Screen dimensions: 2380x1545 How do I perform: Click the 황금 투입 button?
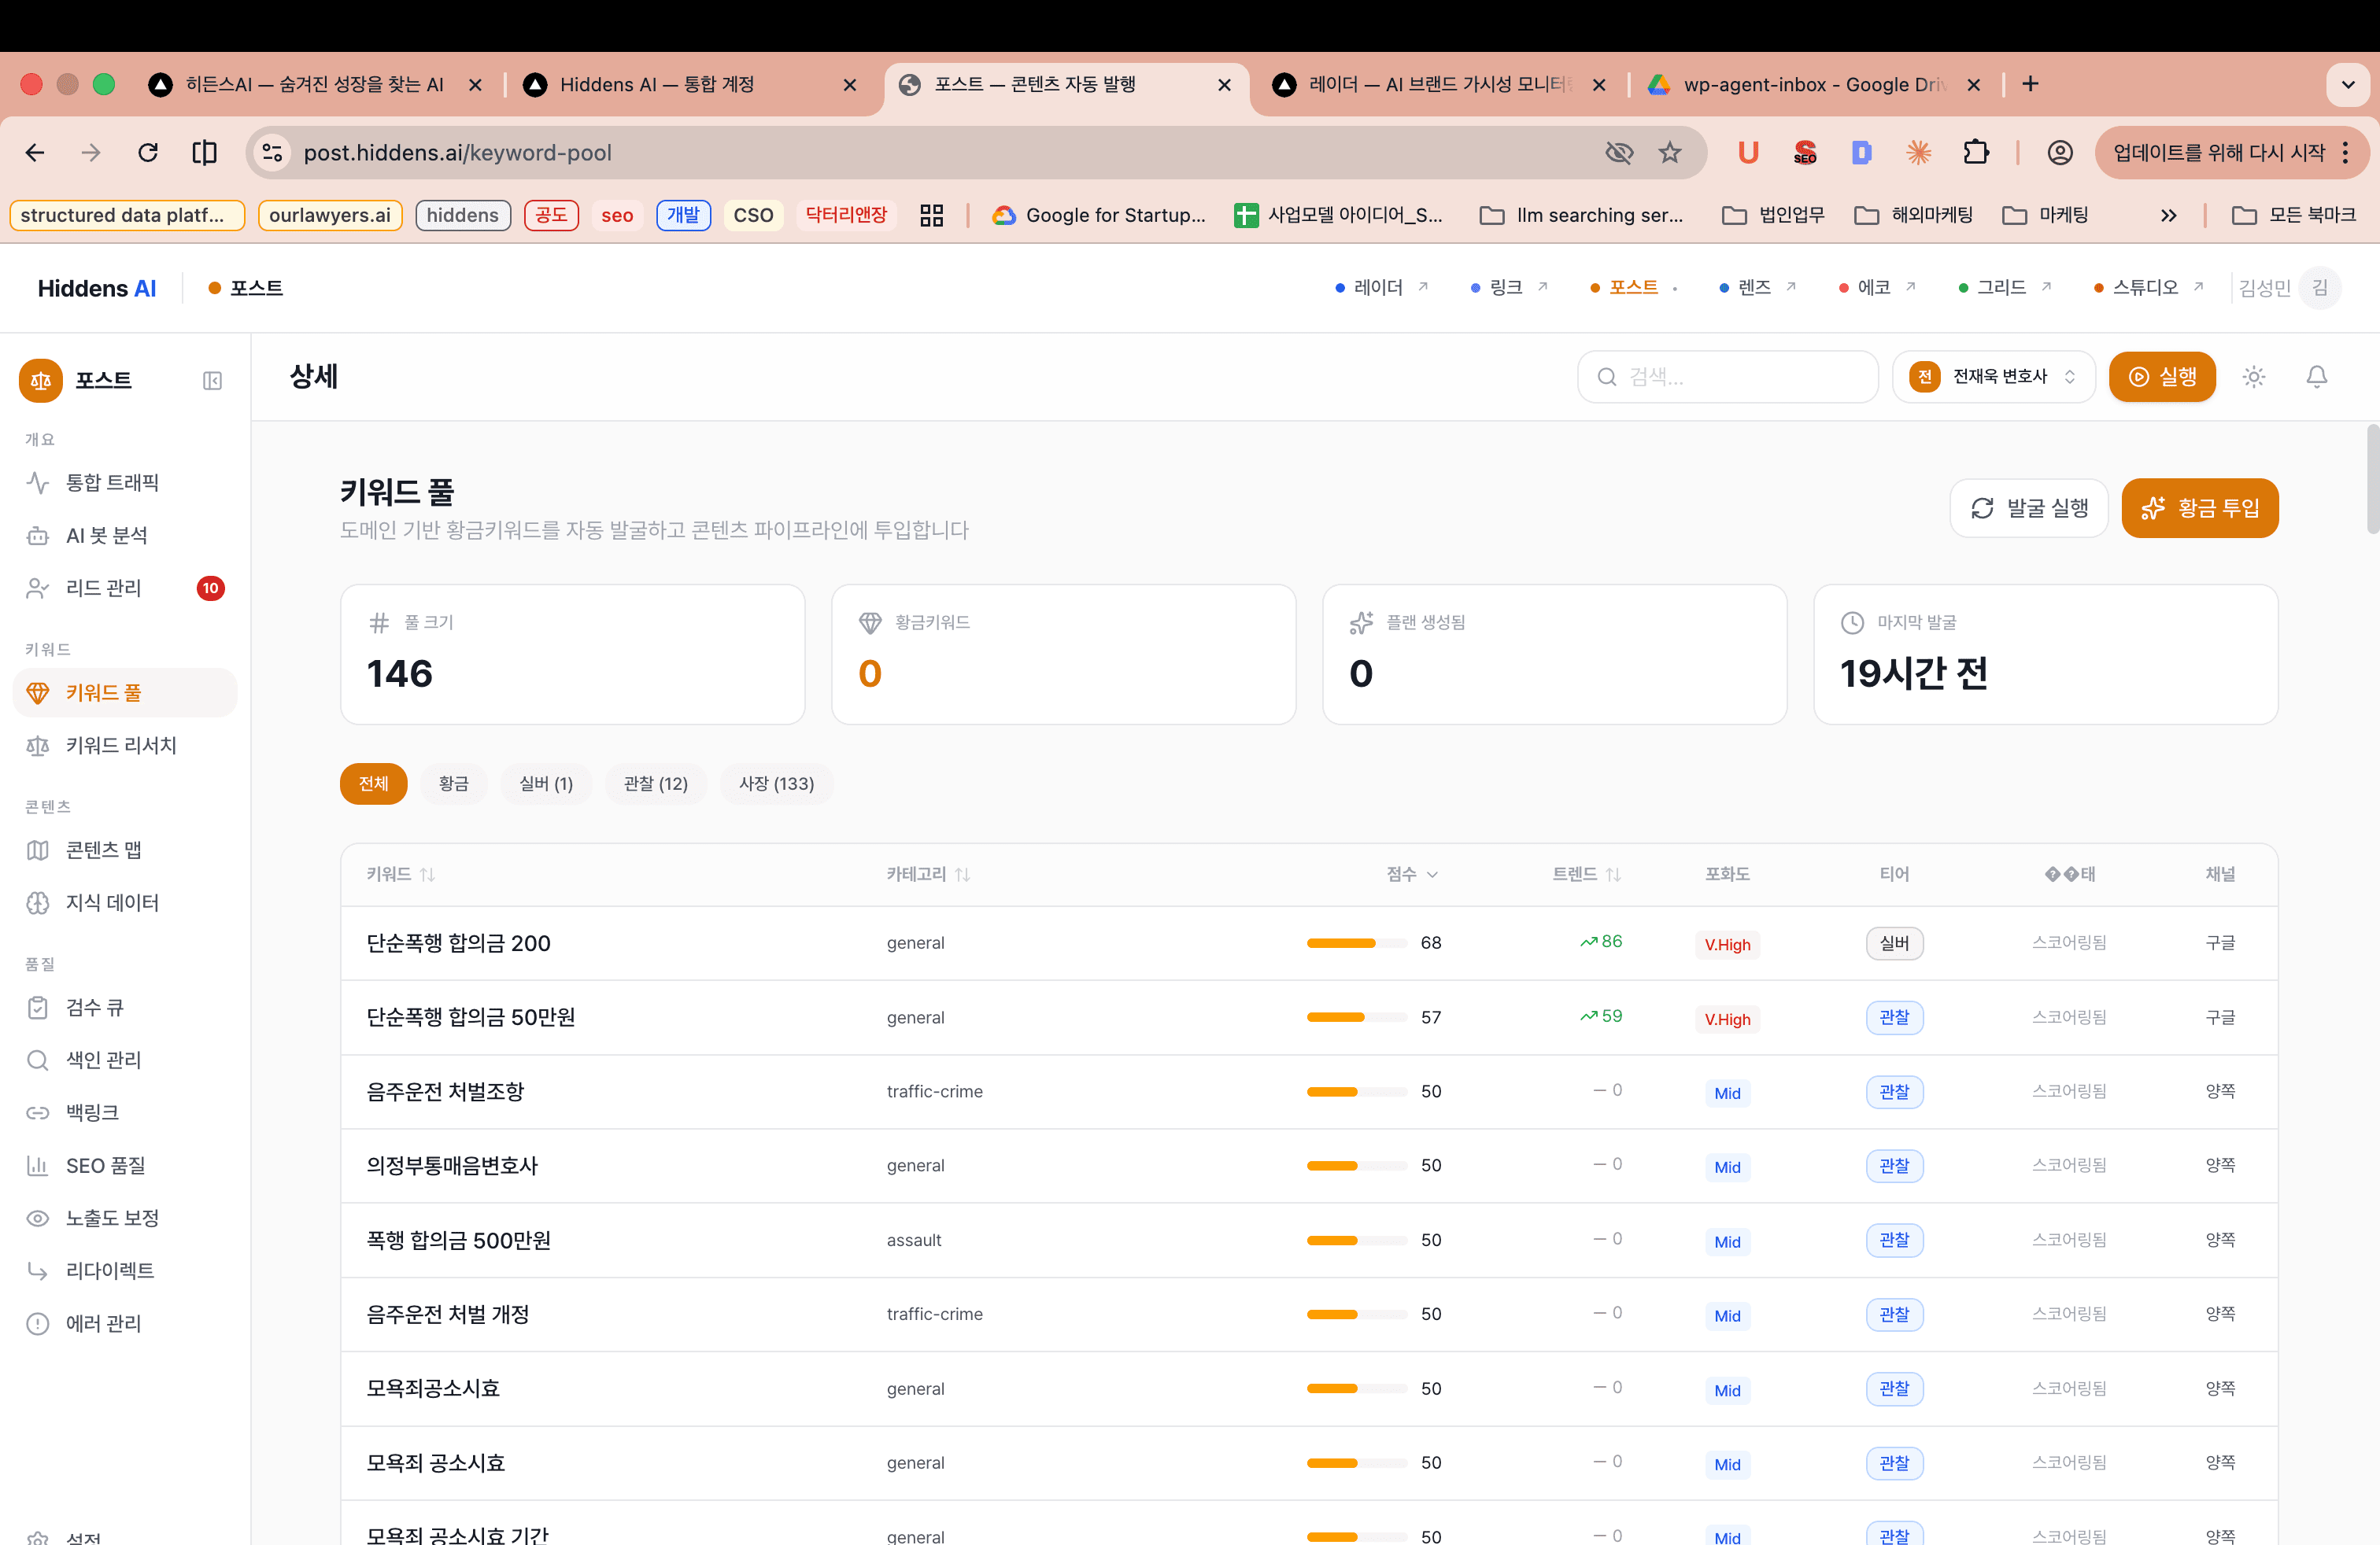tap(2199, 507)
